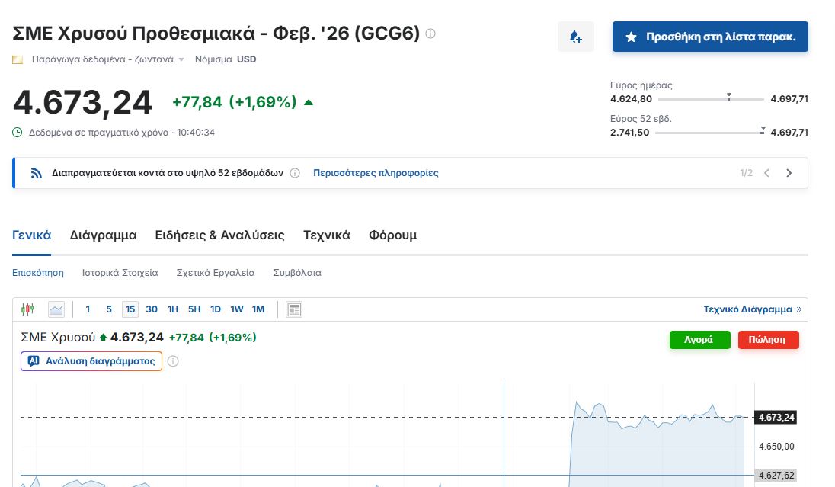Switch chart to candlestick view
The height and width of the screenshot is (487, 835).
coord(28,309)
